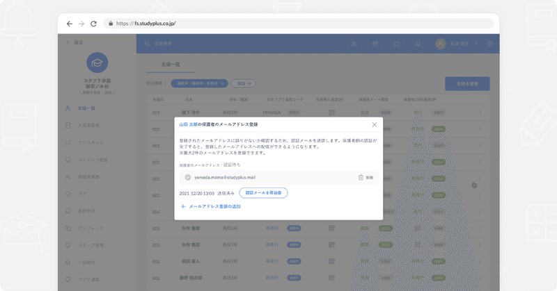Screen dimensions: 557x291
Task: Click the 一括操作 layers icon in the sidebar
Action: (x=68, y=263)
